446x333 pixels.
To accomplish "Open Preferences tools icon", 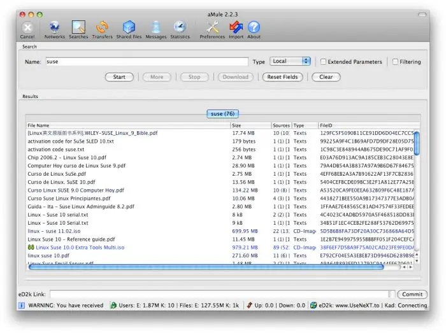I will (212, 27).
